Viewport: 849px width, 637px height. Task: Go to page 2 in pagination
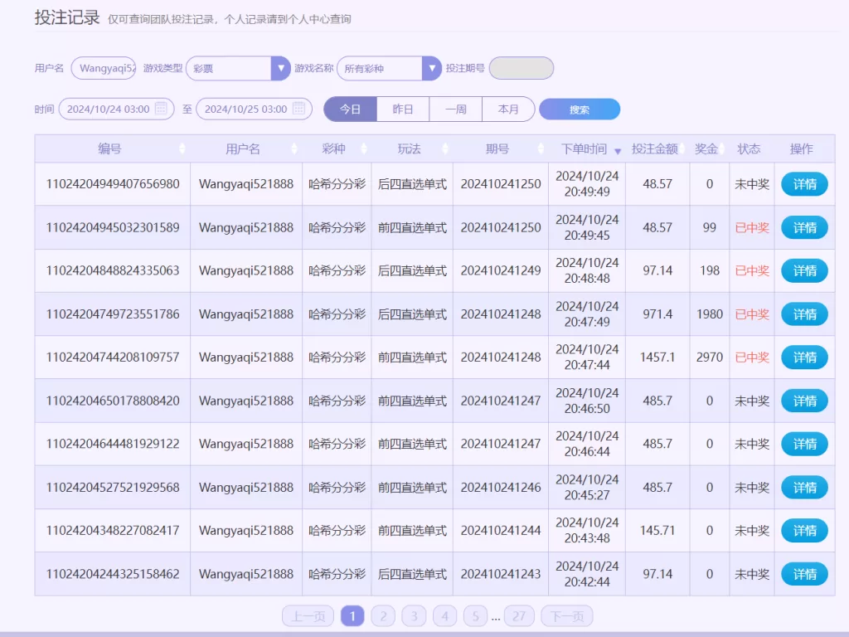pos(383,616)
